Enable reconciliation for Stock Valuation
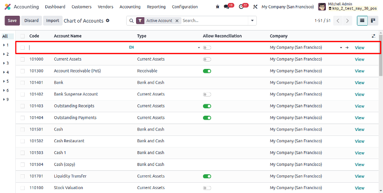This screenshot has width=383, height=193. coord(207,188)
